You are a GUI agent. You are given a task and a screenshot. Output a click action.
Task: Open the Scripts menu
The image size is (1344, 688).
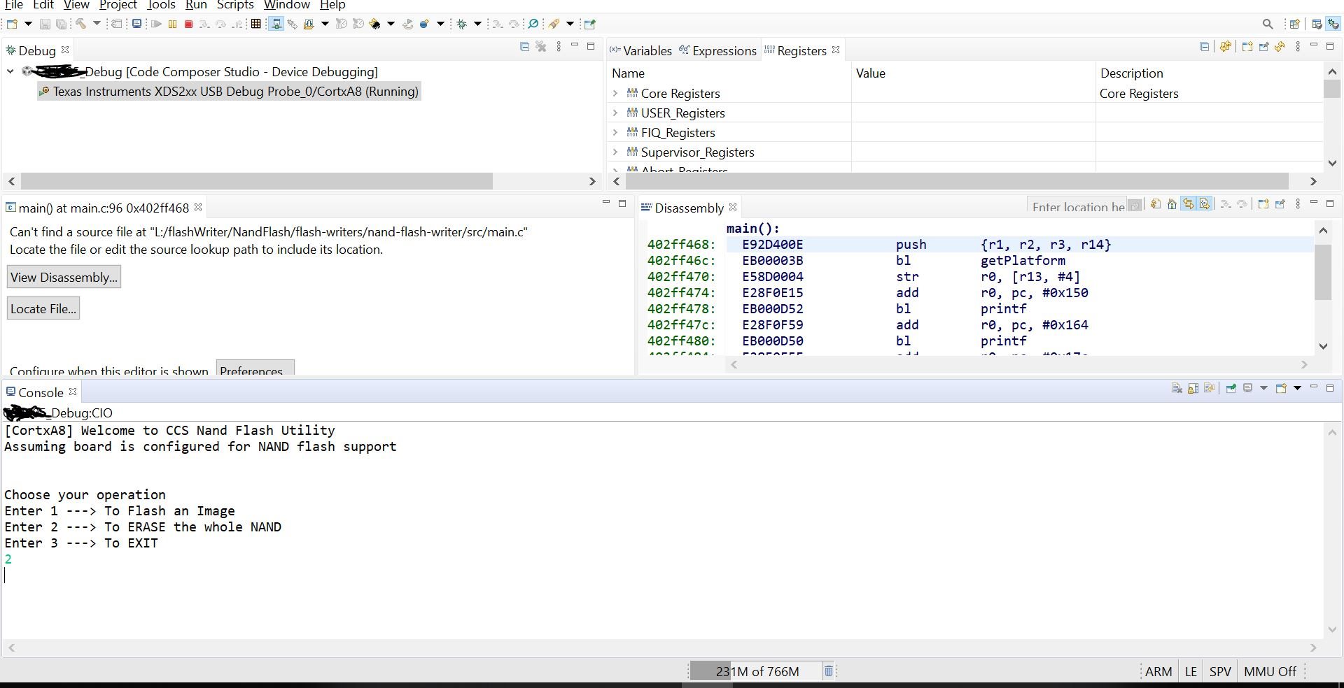coord(234,6)
